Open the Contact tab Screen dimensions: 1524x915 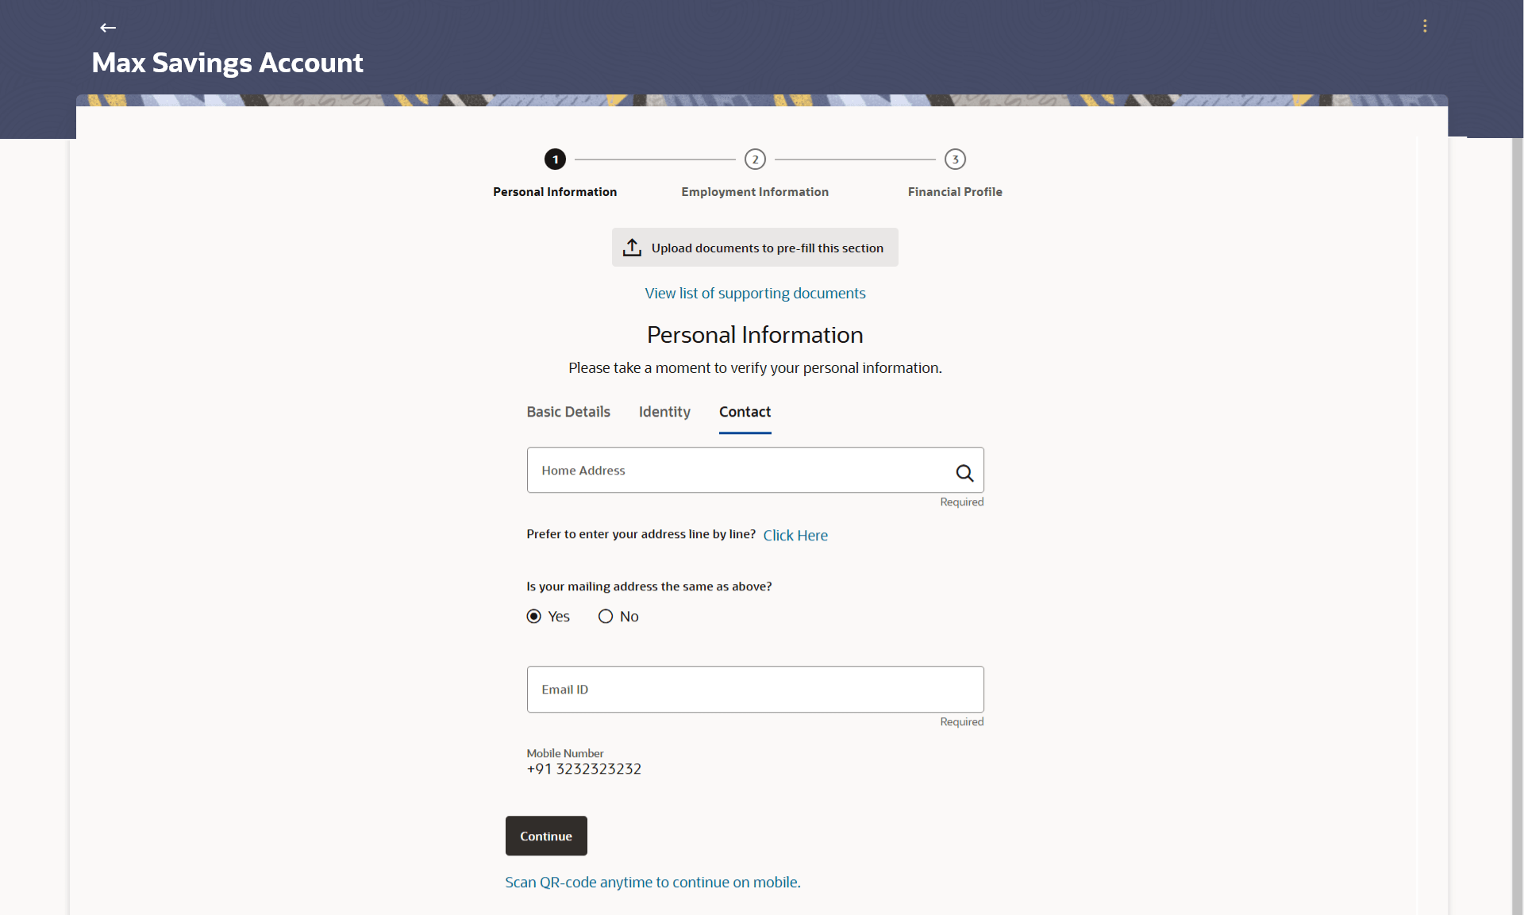click(x=745, y=412)
